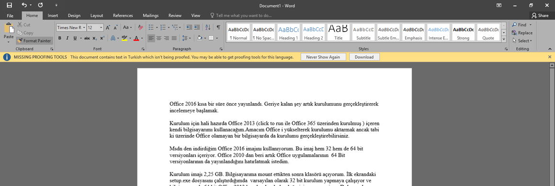Click Cut in the Clipboard group
555x186 pixels.
(x=24, y=25)
